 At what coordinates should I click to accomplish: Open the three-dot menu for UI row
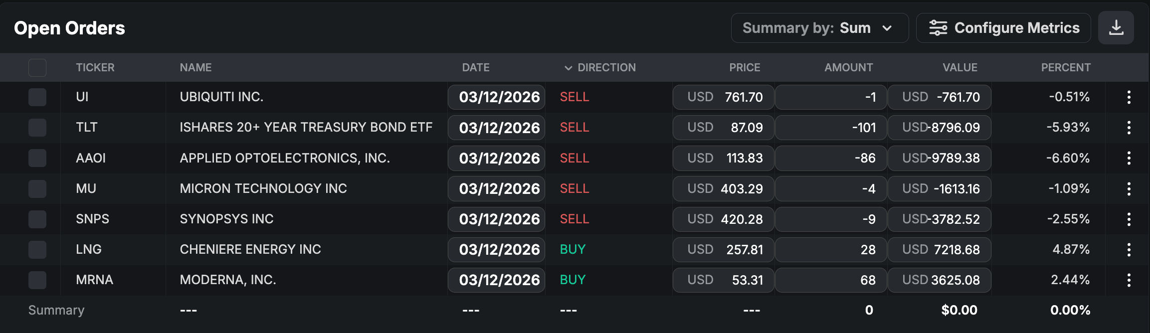click(x=1129, y=97)
